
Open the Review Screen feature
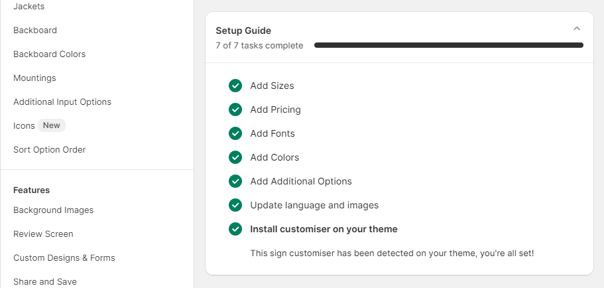43,234
